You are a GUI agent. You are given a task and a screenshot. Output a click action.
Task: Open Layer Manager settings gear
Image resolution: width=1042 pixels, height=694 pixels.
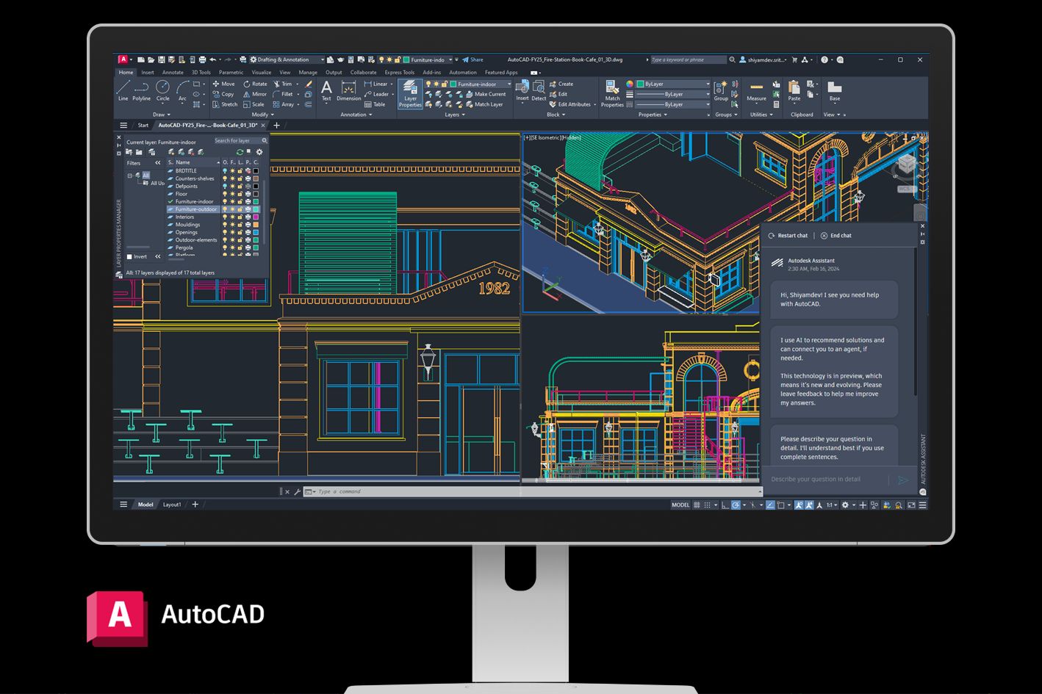[x=259, y=152]
